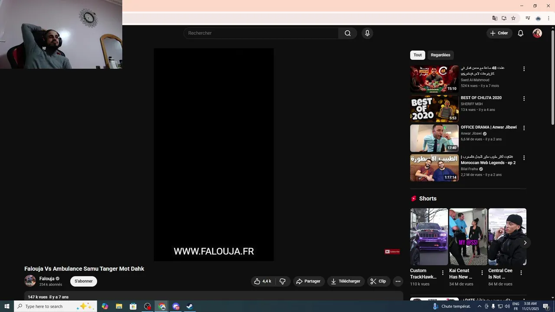Show next Shorts with arrow button
555x312 pixels.
tap(525, 243)
